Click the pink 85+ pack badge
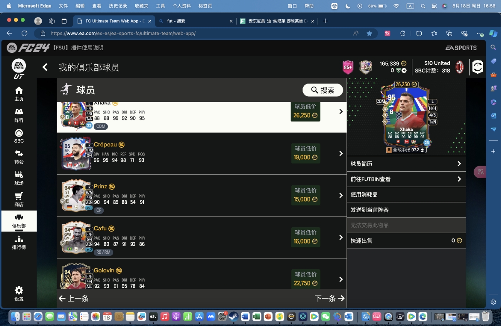Screen dimensions: 501x326 348,67
